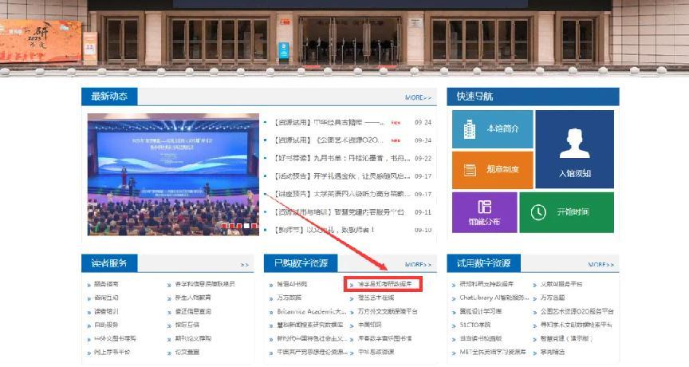Click the arrow bullet beside 中国知网
Image resolution: width=689 pixels, height=367 pixels.
pyautogui.click(x=352, y=325)
